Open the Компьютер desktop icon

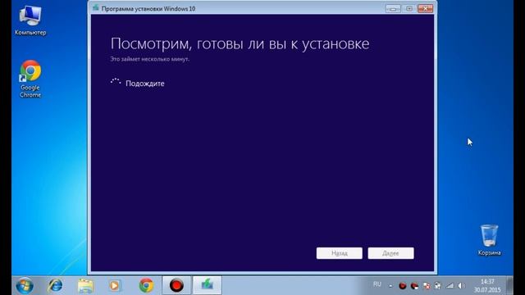(x=30, y=20)
